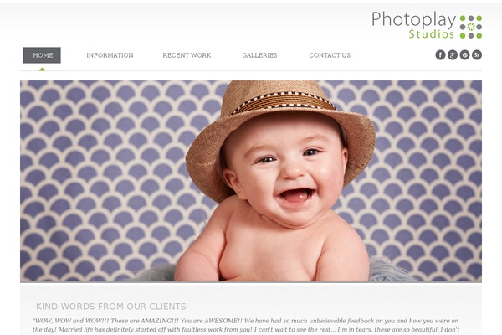Go to the Recent Work page

tap(187, 55)
